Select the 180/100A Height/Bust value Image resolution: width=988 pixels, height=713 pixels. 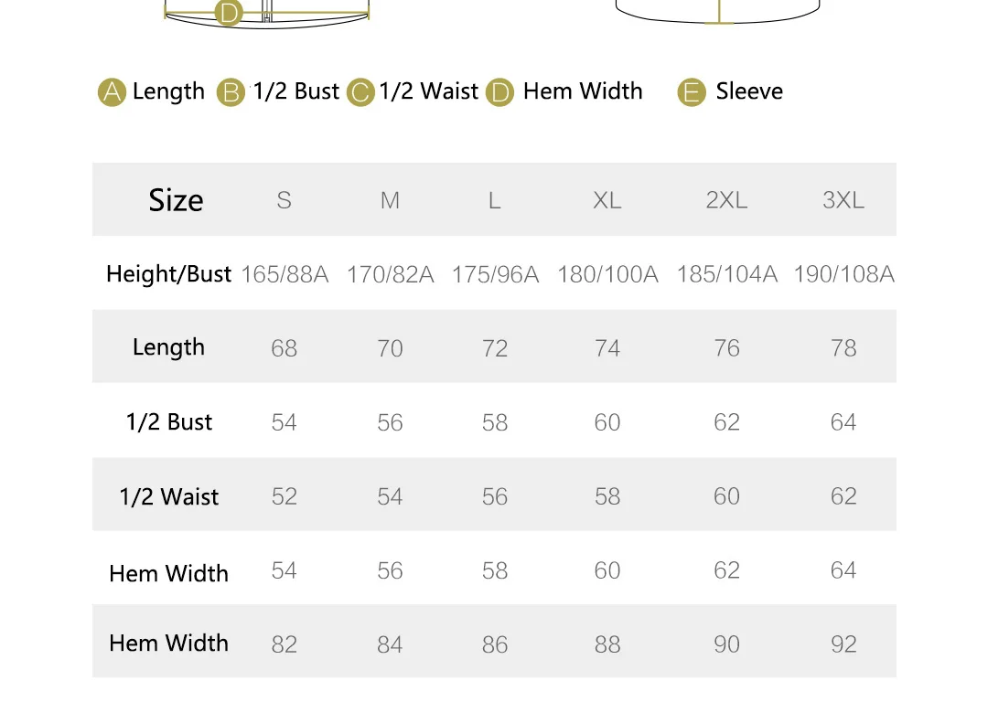pos(607,274)
